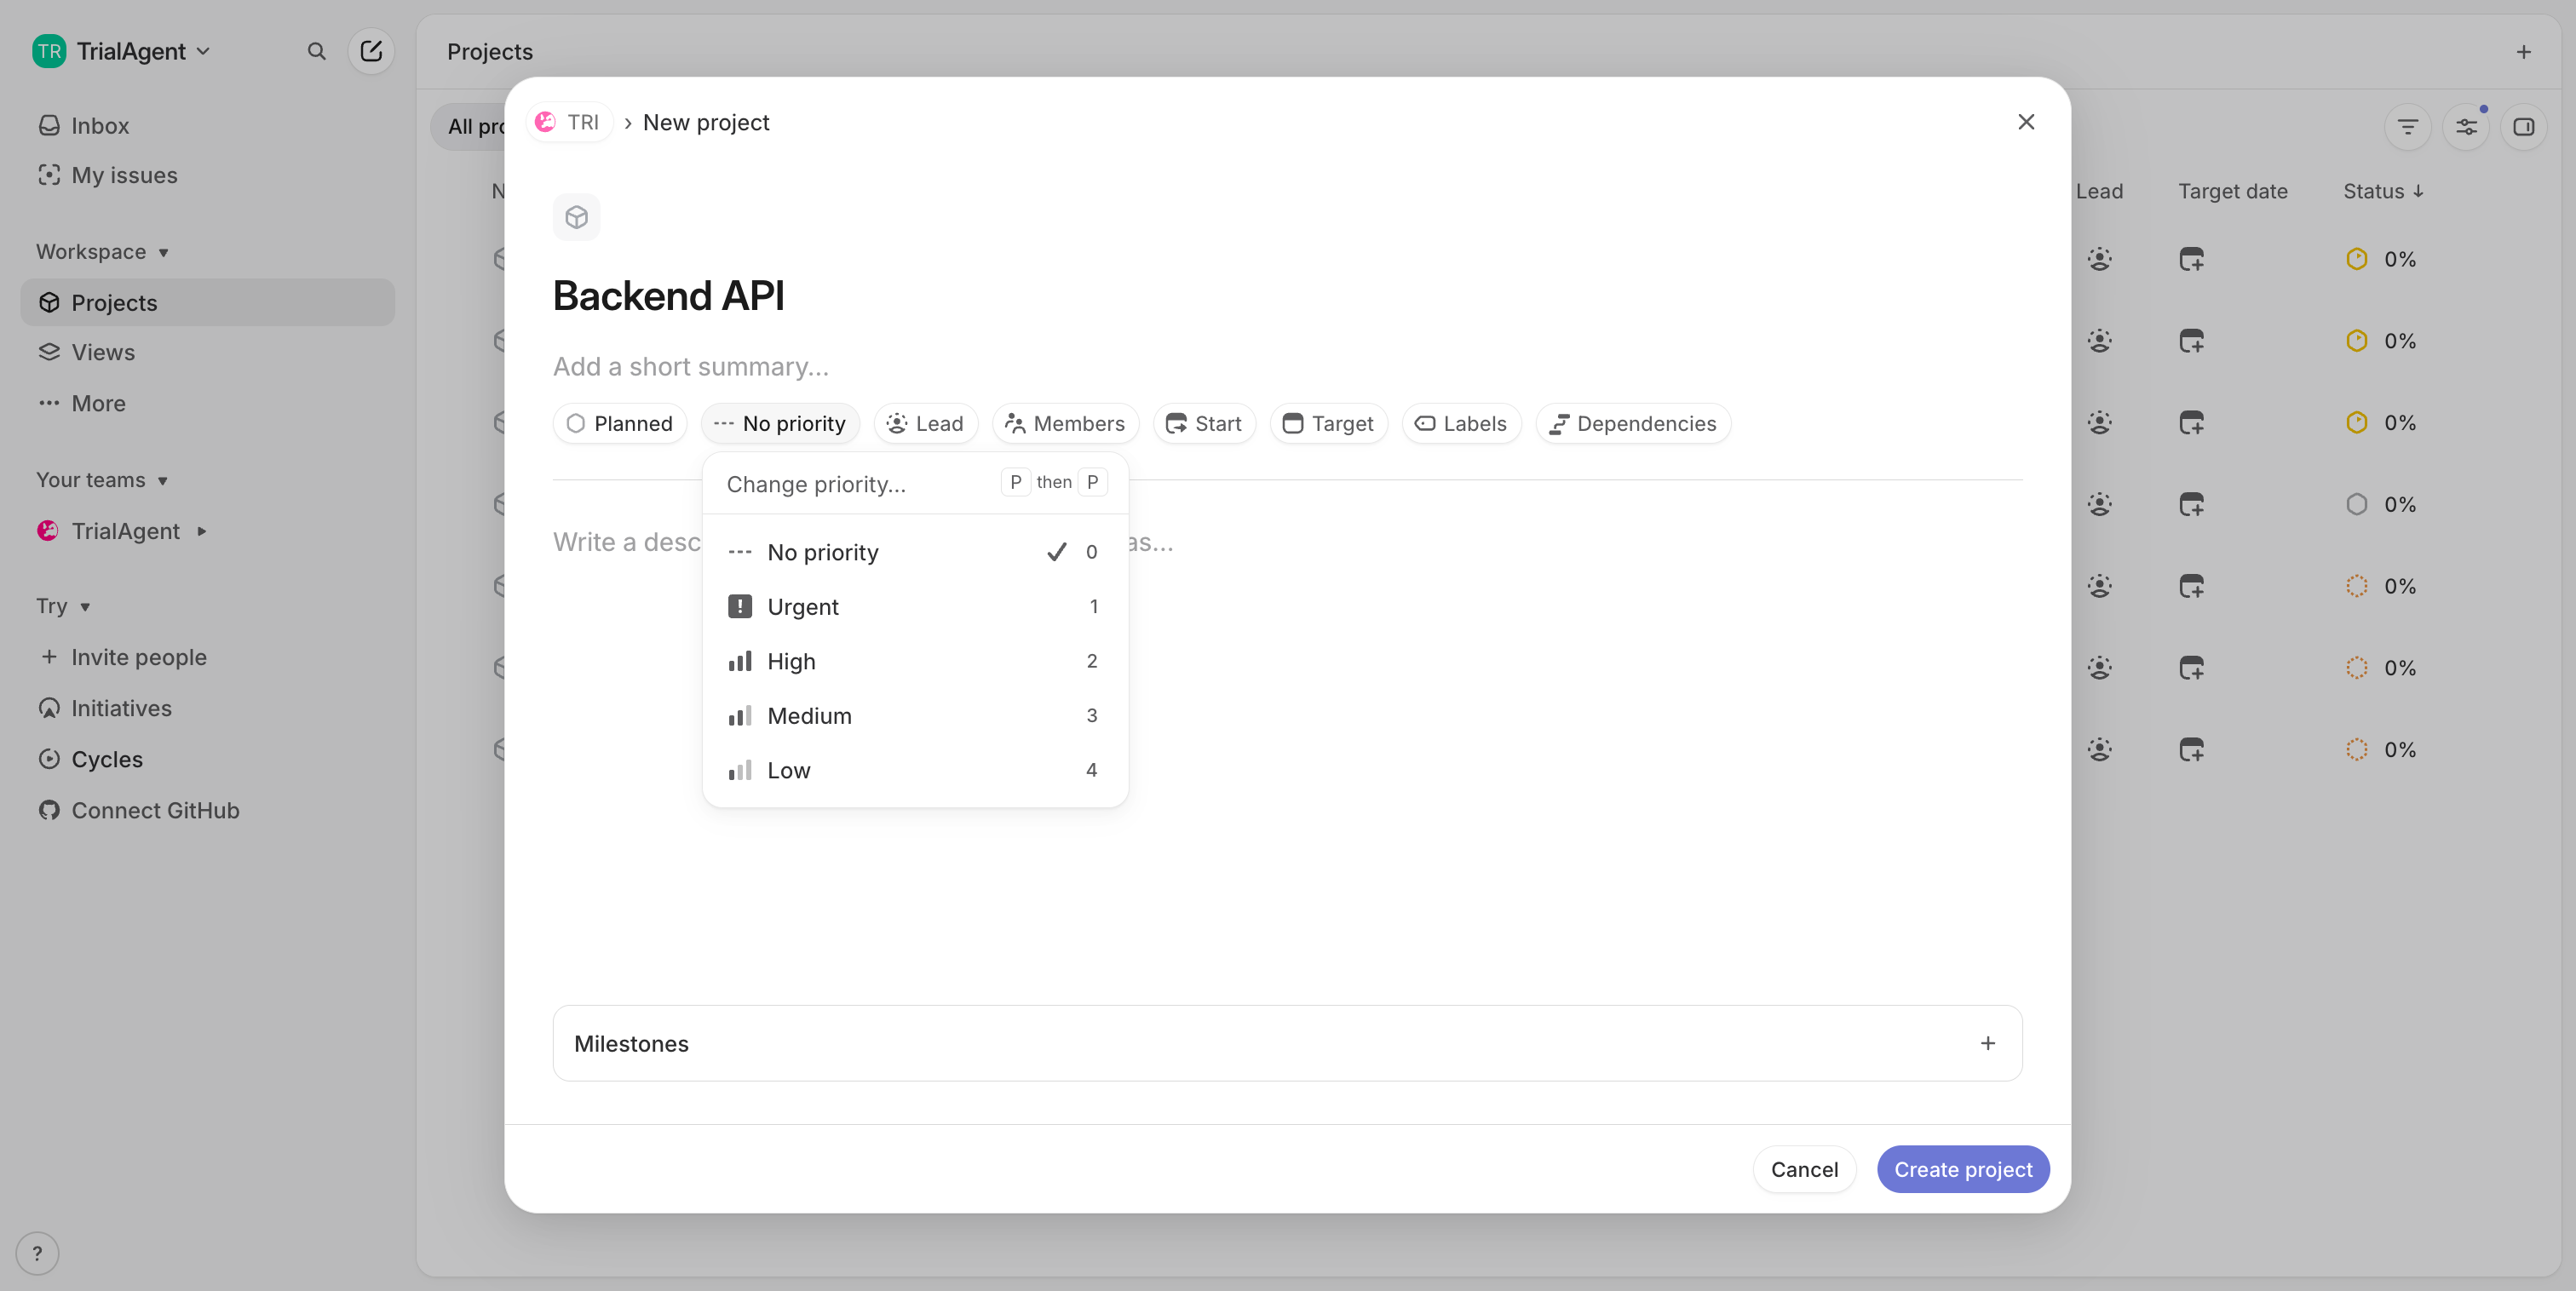This screenshot has height=1291, width=2576.
Task: Open display options sliders icon
Action: coord(2466,127)
